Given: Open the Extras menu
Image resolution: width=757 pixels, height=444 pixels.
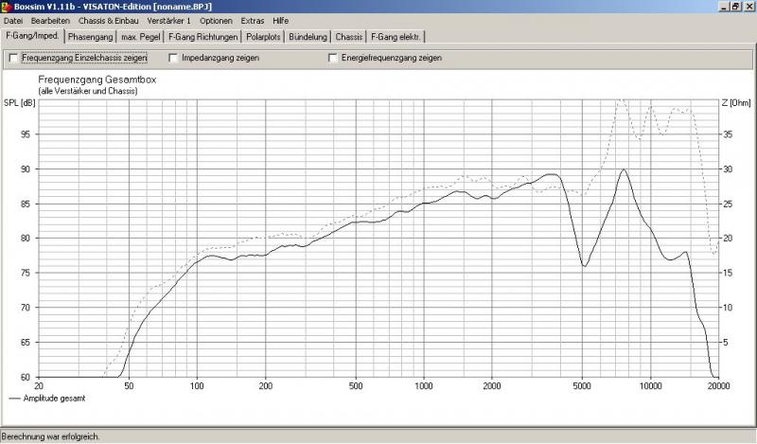Looking at the screenshot, I should (x=253, y=20).
